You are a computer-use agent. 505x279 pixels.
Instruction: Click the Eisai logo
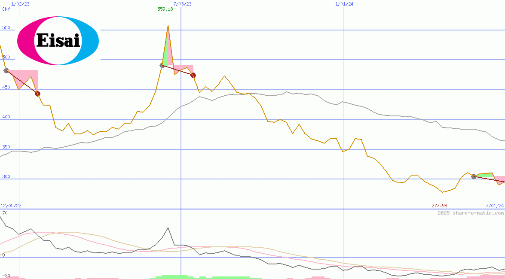[58, 40]
